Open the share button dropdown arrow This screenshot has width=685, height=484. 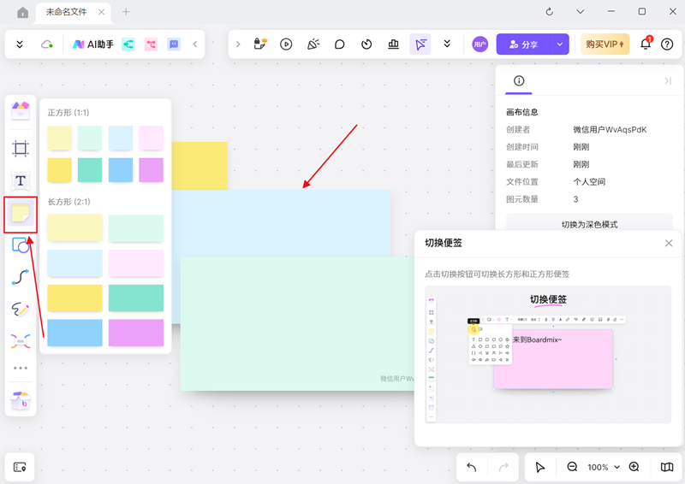point(560,44)
